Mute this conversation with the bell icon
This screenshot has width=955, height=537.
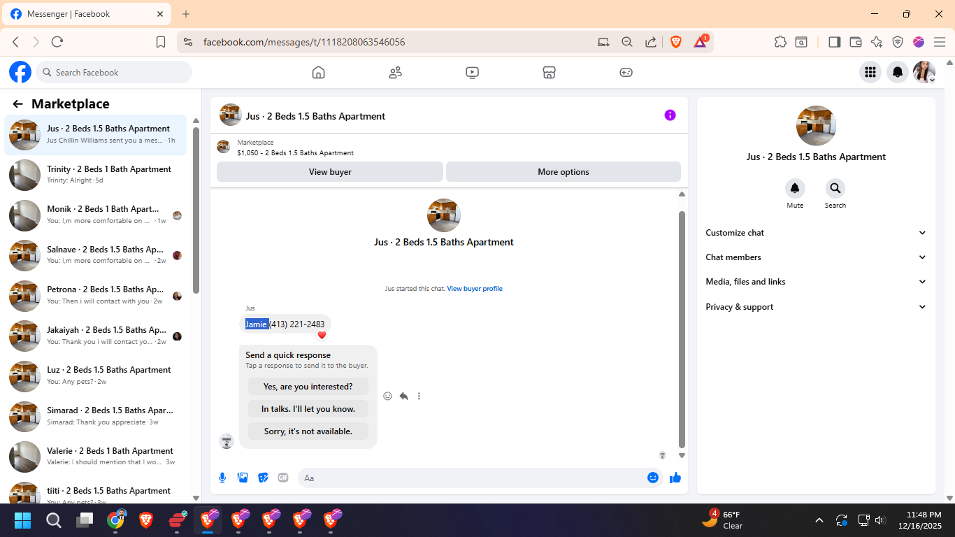coord(795,188)
